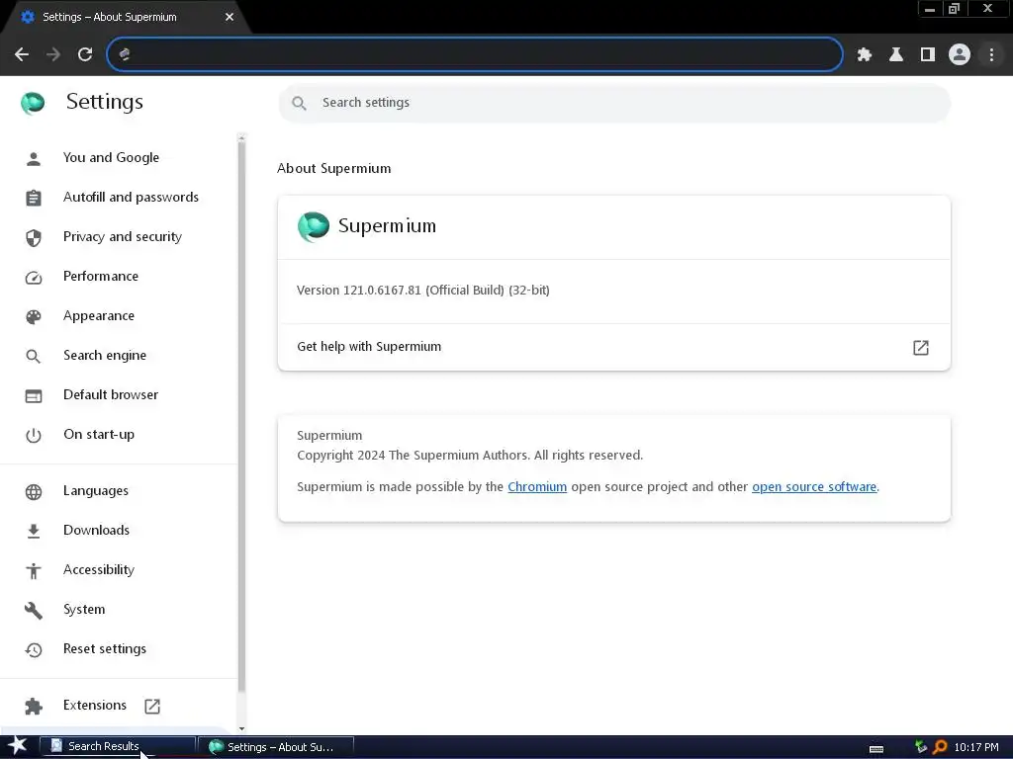1013x759 pixels.
Task: Open the Experiments flask icon
Action: pyautogui.click(x=896, y=55)
